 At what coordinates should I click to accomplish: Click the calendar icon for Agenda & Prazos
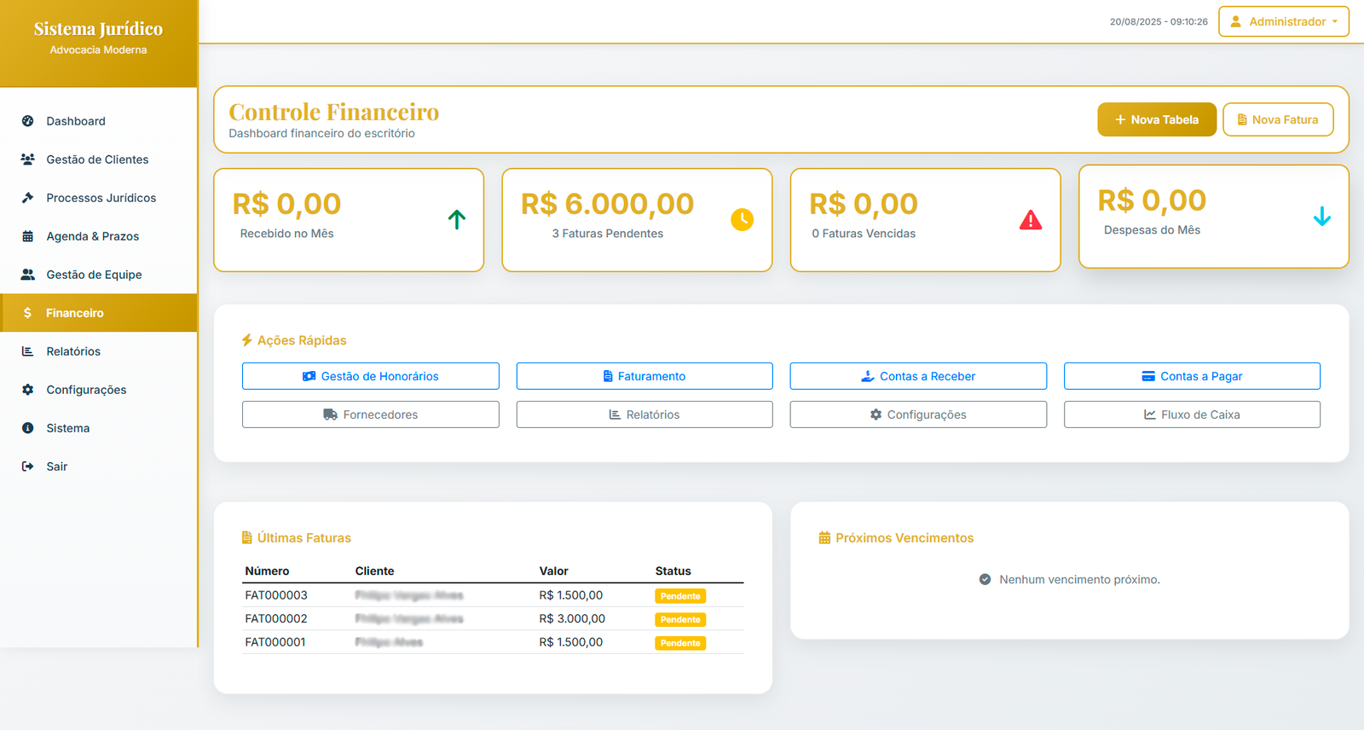pos(28,236)
